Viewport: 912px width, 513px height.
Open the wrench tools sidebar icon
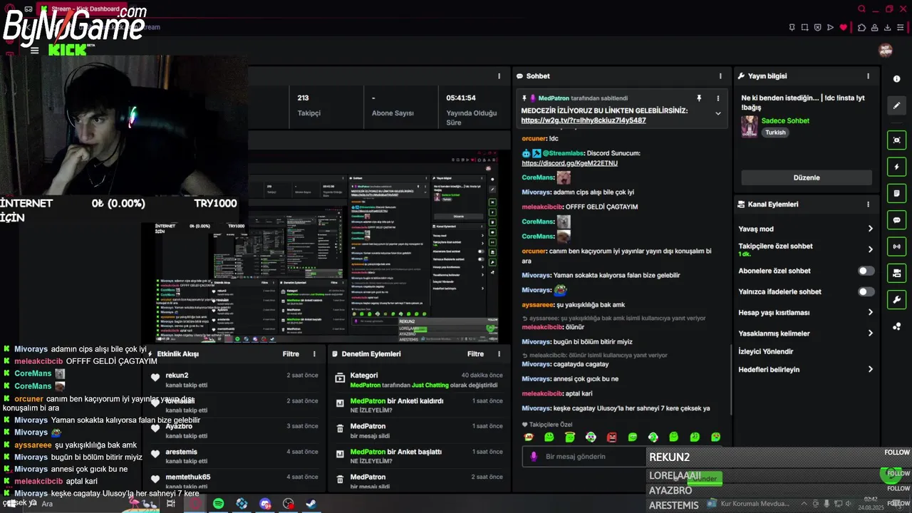click(896, 299)
